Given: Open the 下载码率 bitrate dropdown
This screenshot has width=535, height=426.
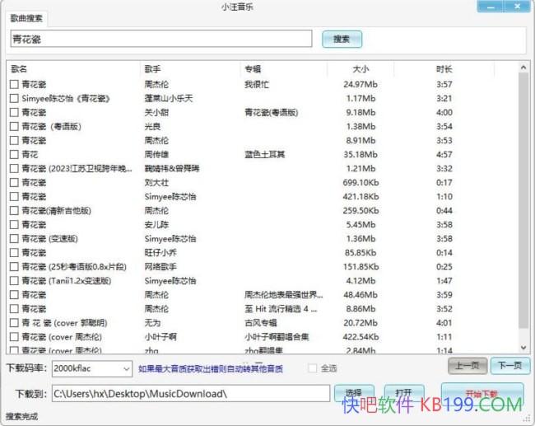Looking at the screenshot, I should click(91, 368).
